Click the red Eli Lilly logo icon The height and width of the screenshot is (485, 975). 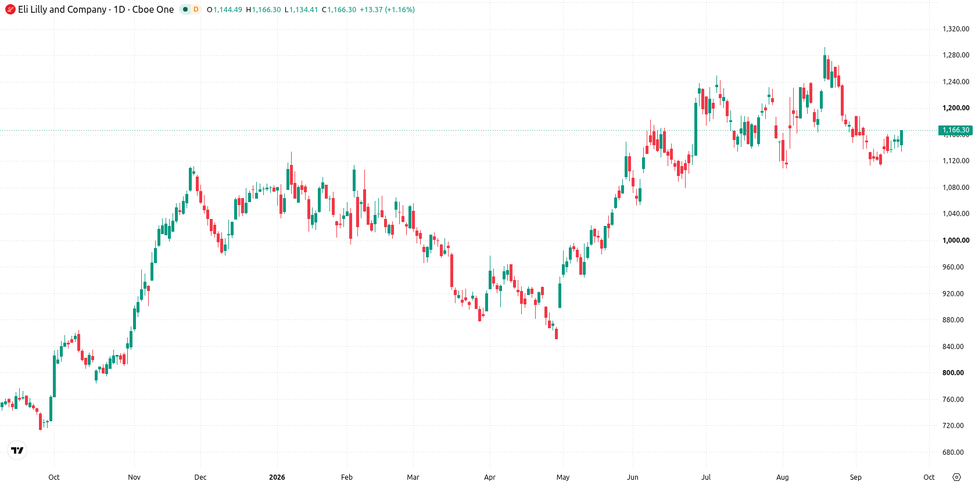10,9
